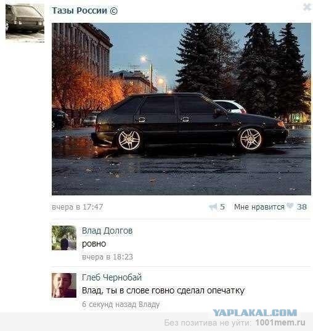
Task: Click the YAPLAKAL.COM watermark logo
Action: tap(254, 313)
